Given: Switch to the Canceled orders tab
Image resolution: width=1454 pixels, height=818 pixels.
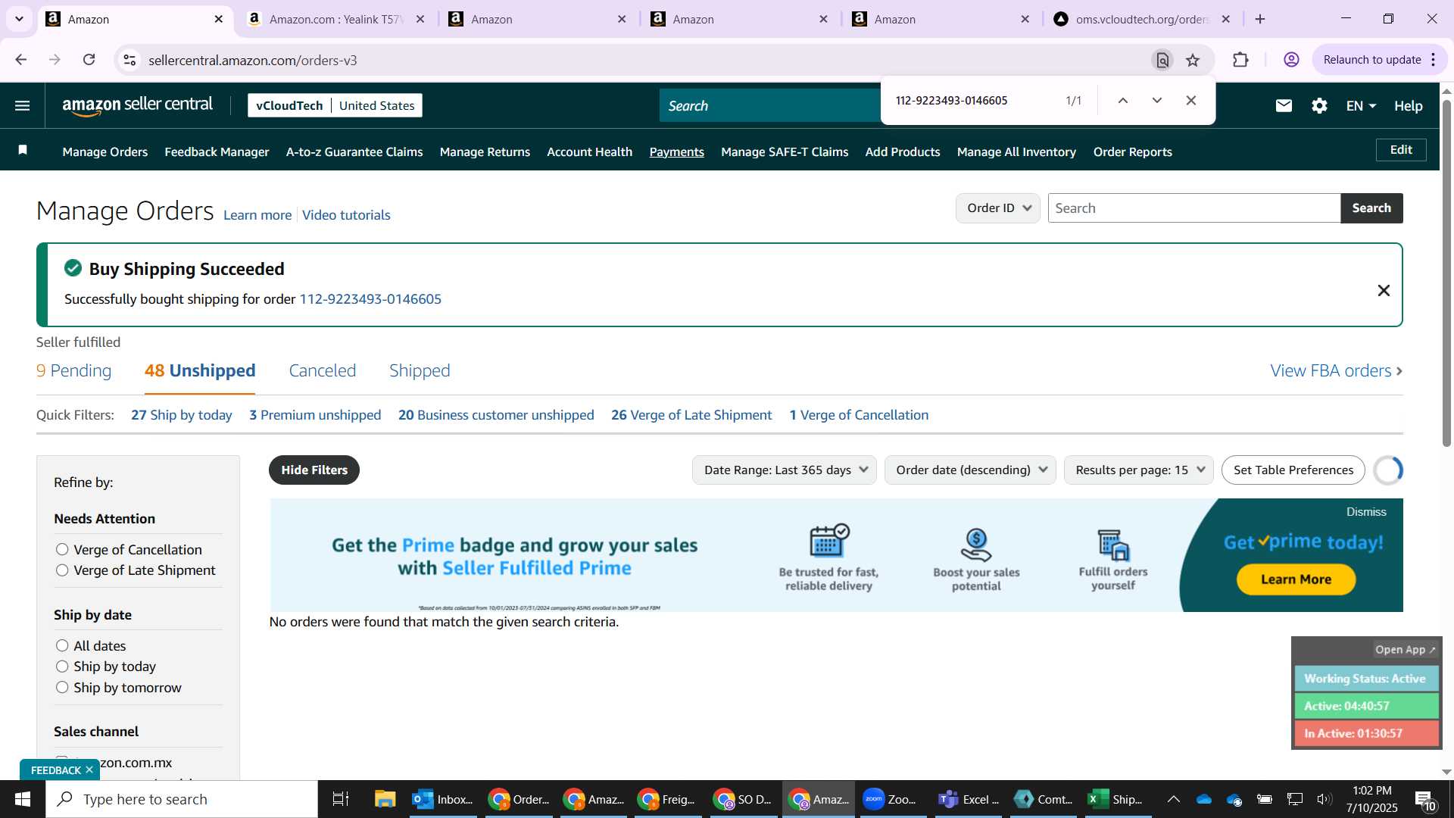Looking at the screenshot, I should click(x=322, y=370).
